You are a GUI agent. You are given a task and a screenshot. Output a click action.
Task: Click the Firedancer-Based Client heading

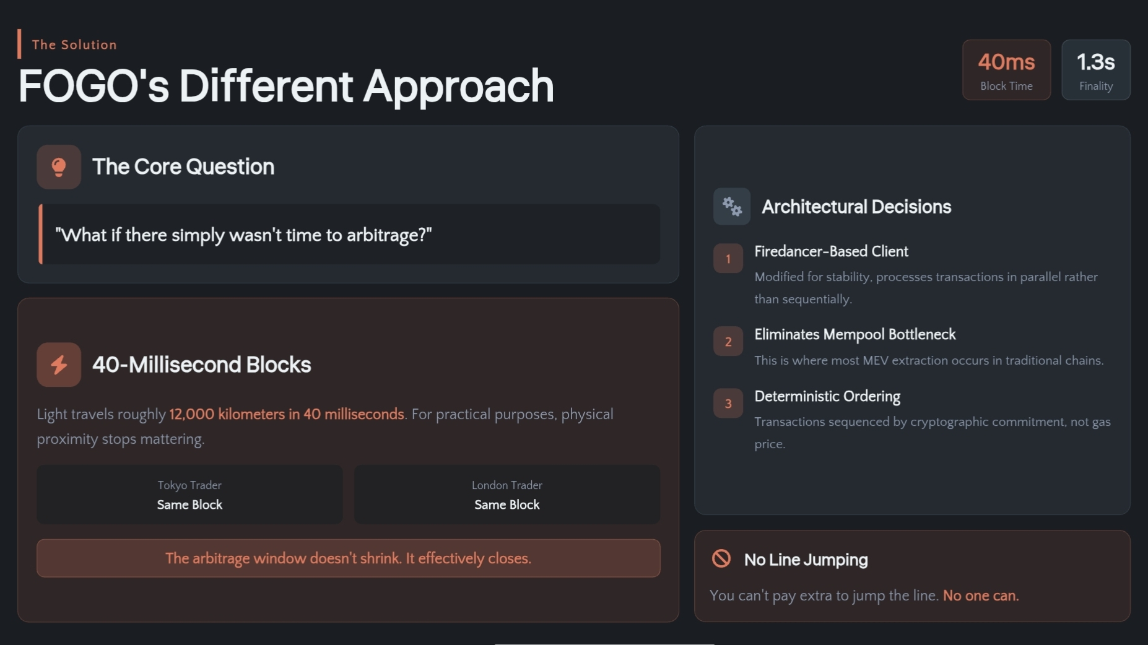[x=831, y=251]
